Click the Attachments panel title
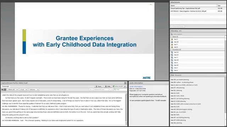 [x=175, y=2]
